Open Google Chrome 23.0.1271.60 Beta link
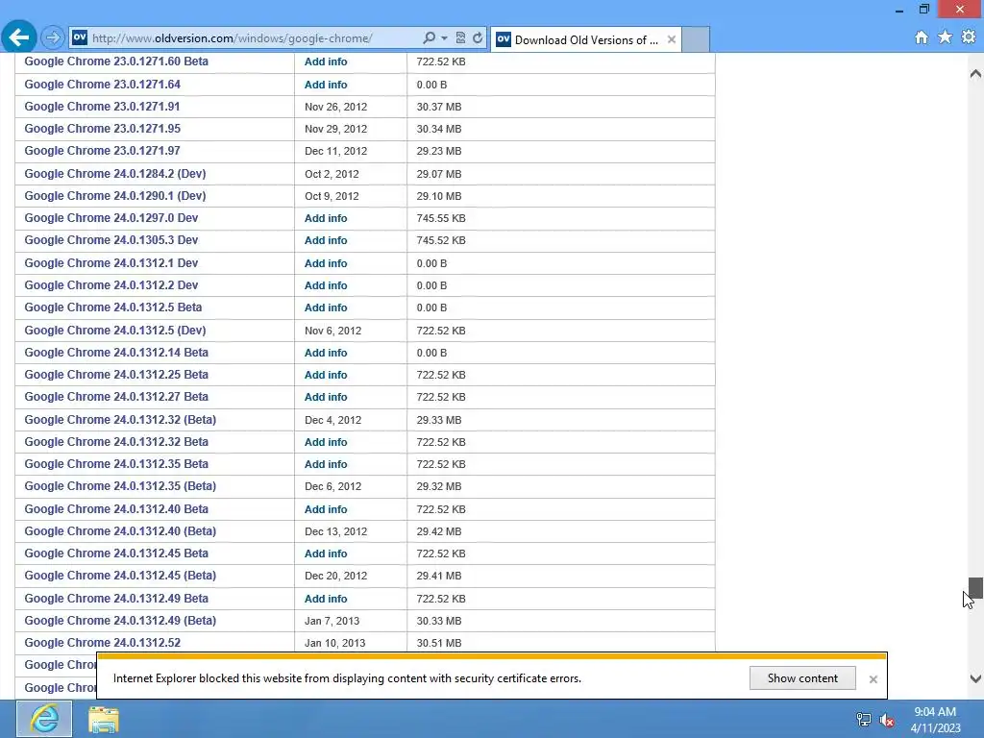Image resolution: width=984 pixels, height=738 pixels. coord(116,61)
